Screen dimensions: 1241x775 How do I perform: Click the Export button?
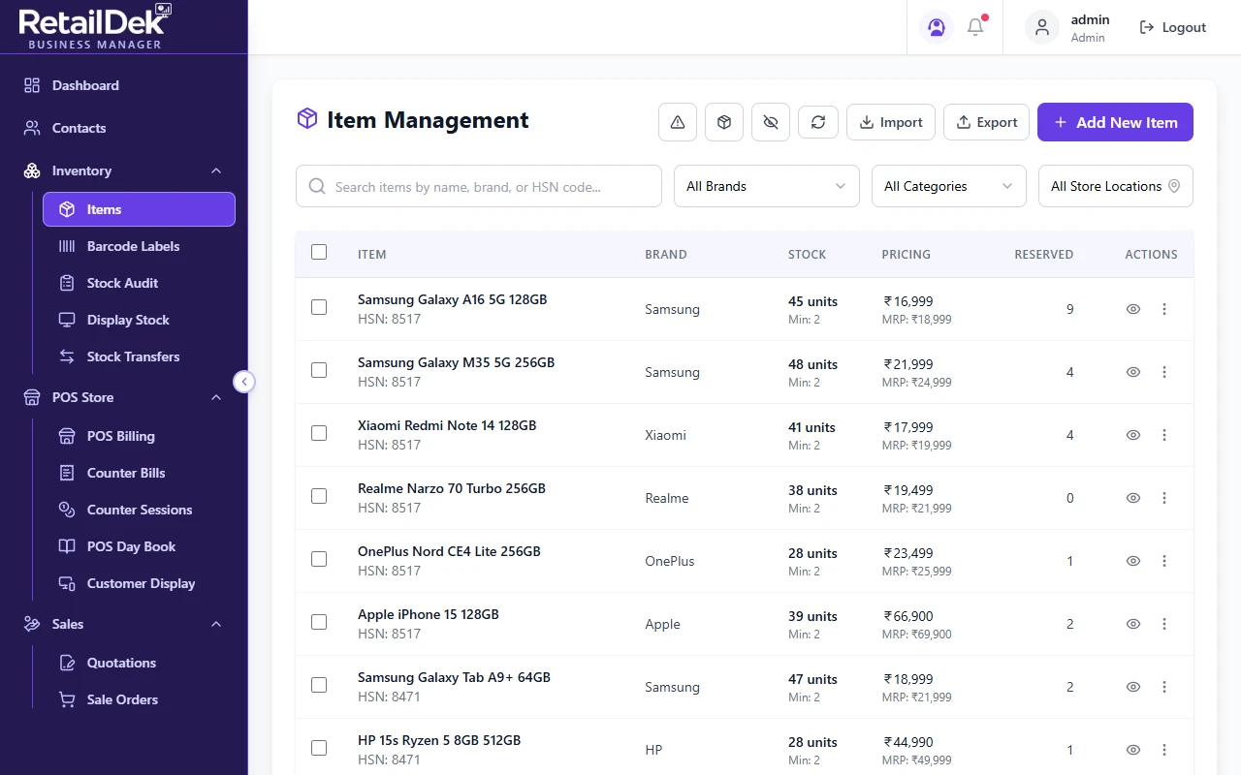[x=986, y=122]
